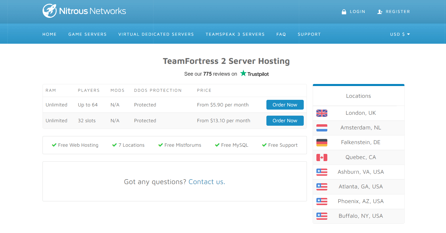
Task: Click the 'Free Support' feature text
Action: (283, 145)
